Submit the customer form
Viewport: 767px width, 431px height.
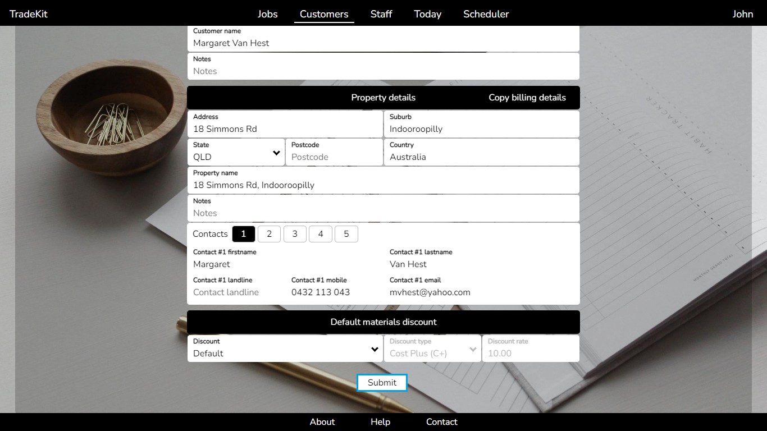[x=382, y=383]
